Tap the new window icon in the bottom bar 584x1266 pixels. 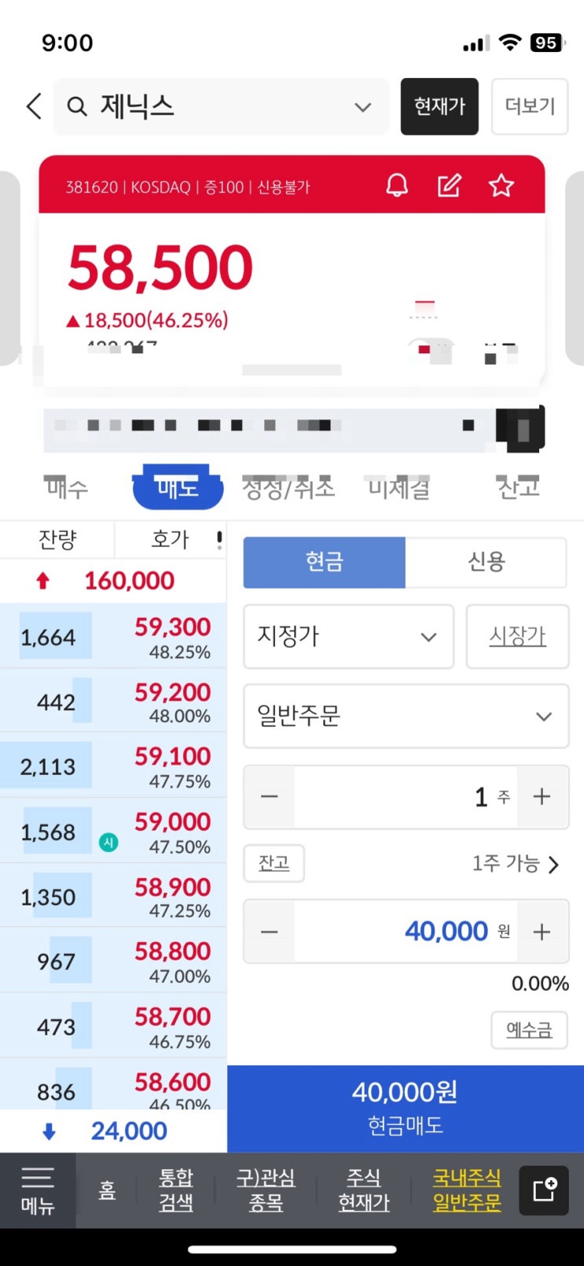(x=544, y=1190)
